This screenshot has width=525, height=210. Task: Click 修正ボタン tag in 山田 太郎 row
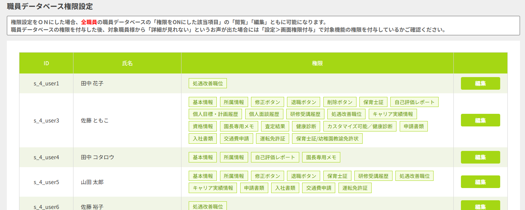click(x=267, y=176)
